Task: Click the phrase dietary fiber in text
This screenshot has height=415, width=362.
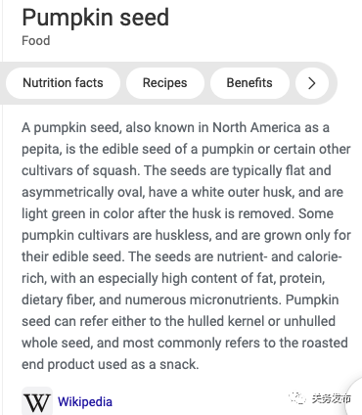Action: pos(59,300)
